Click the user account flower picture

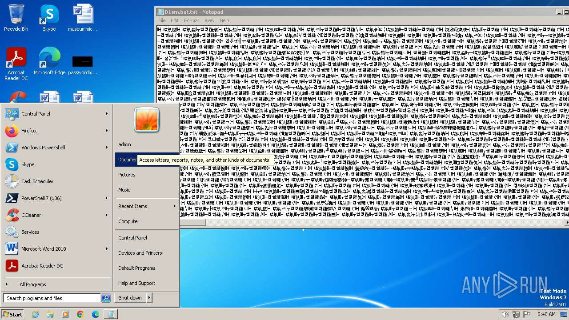147,120
